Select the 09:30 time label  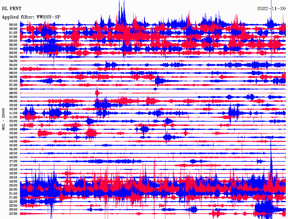(13, 101)
